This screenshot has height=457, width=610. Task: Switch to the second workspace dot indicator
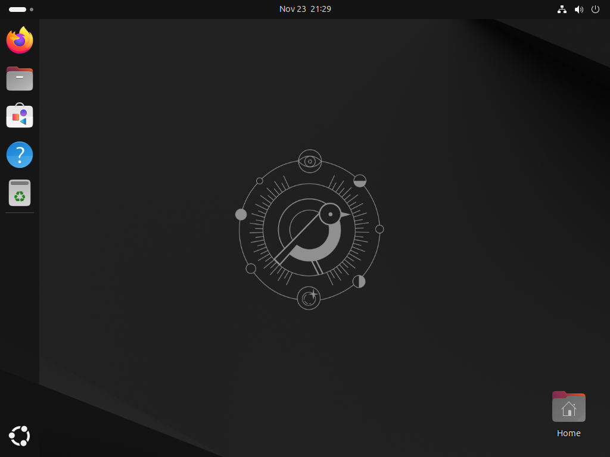click(32, 10)
